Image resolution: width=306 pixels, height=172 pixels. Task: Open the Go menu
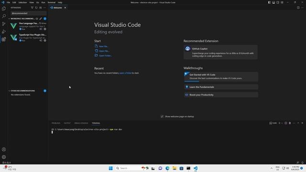pos(37,2)
